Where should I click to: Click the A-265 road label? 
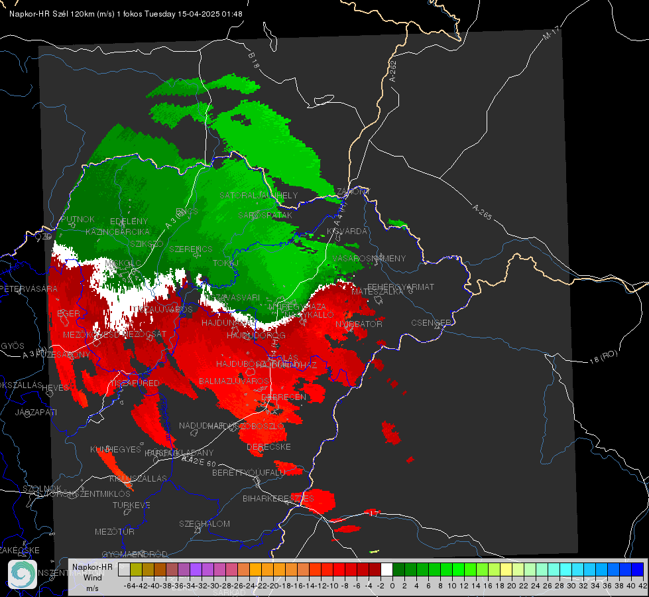coord(482,212)
